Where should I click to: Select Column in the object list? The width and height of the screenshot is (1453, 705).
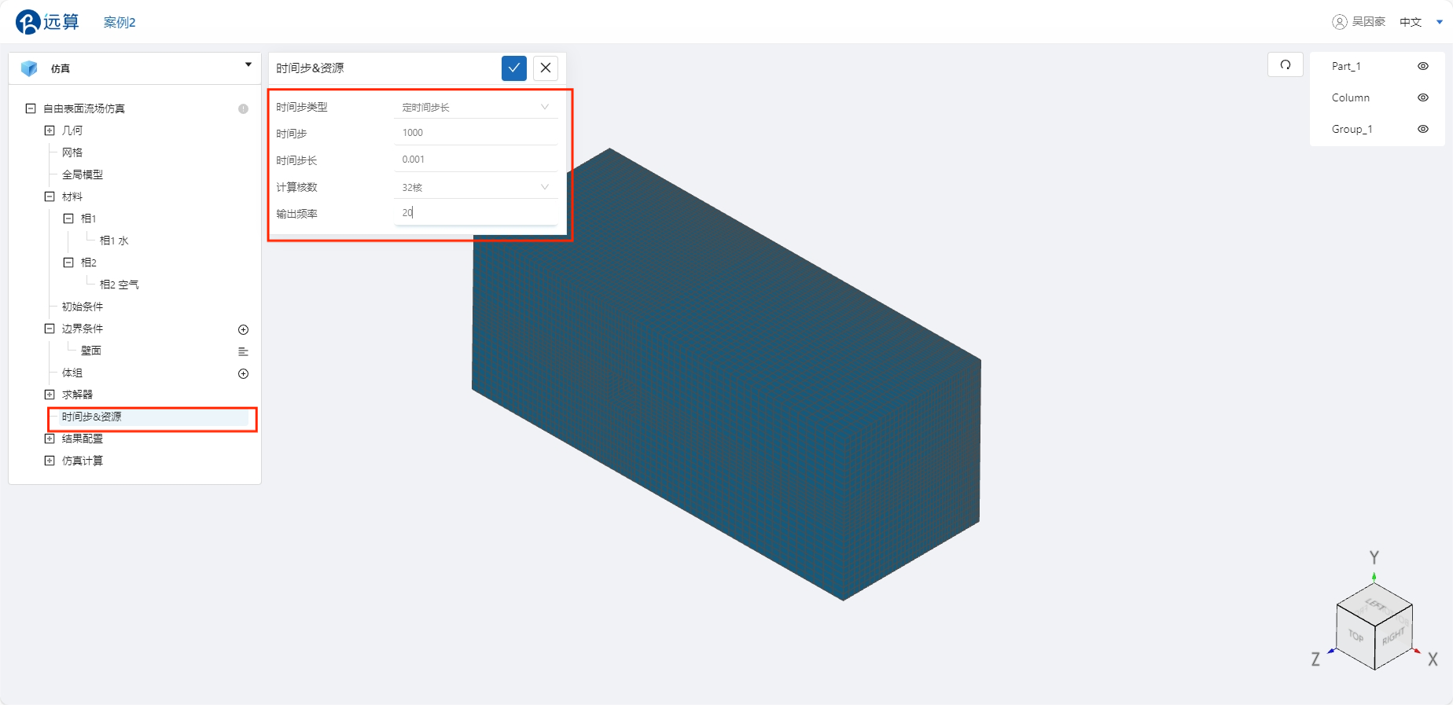pos(1351,97)
